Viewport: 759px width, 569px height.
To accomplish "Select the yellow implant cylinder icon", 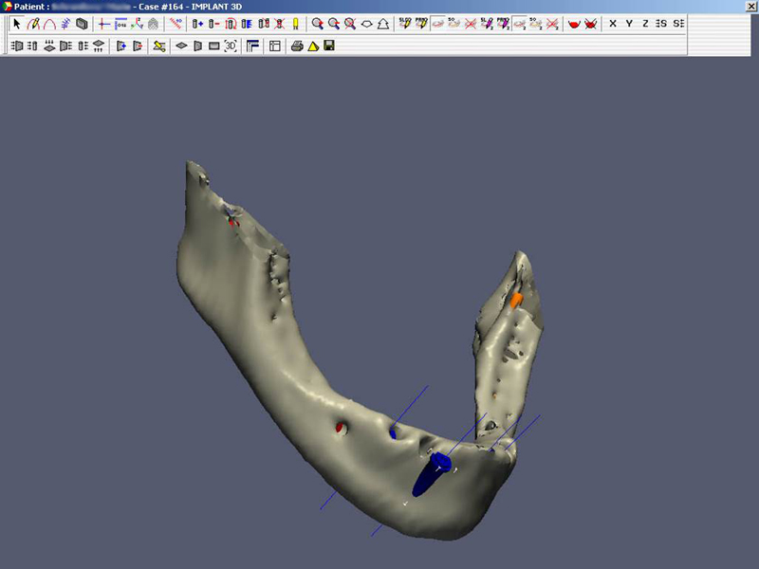I will pos(294,23).
